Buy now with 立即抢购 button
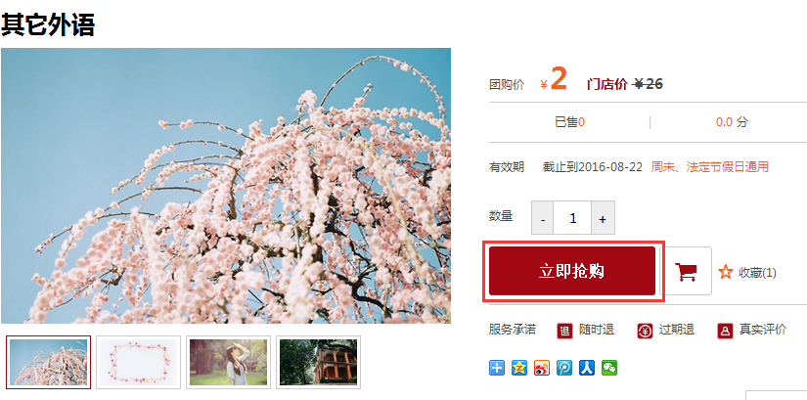The width and height of the screenshot is (807, 400). coord(572,271)
